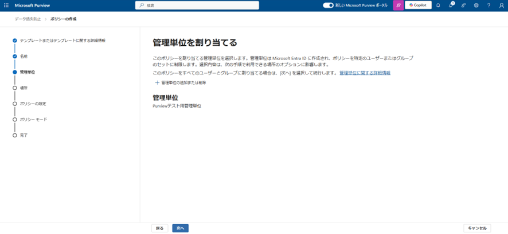Open 管理単位に関する詳細情報 link

365,73
